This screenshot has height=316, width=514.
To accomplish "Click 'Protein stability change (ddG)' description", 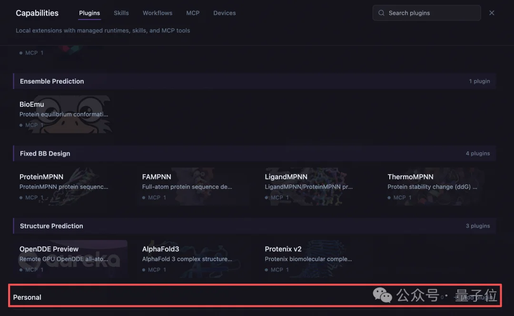I will [x=432, y=187].
